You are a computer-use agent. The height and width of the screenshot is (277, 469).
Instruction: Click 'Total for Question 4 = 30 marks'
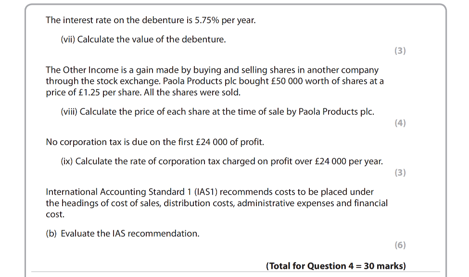click(336, 266)
